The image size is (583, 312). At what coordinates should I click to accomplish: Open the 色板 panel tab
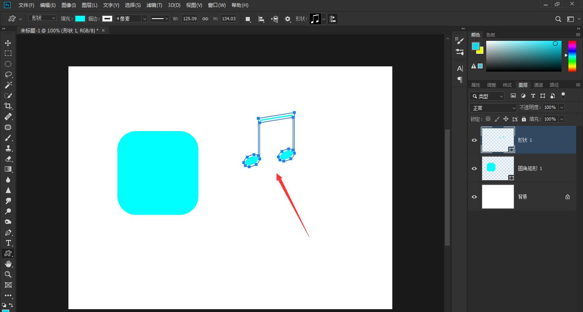tap(490, 35)
